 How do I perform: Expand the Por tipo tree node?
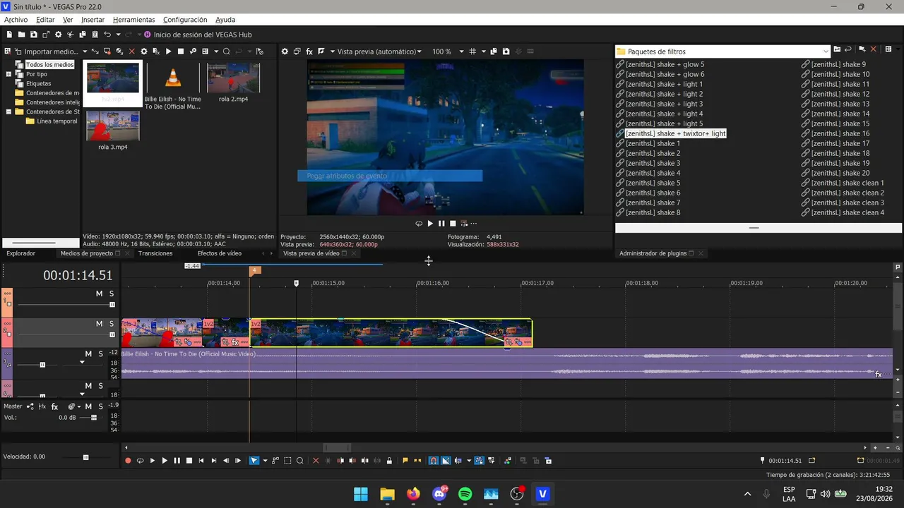(x=9, y=74)
